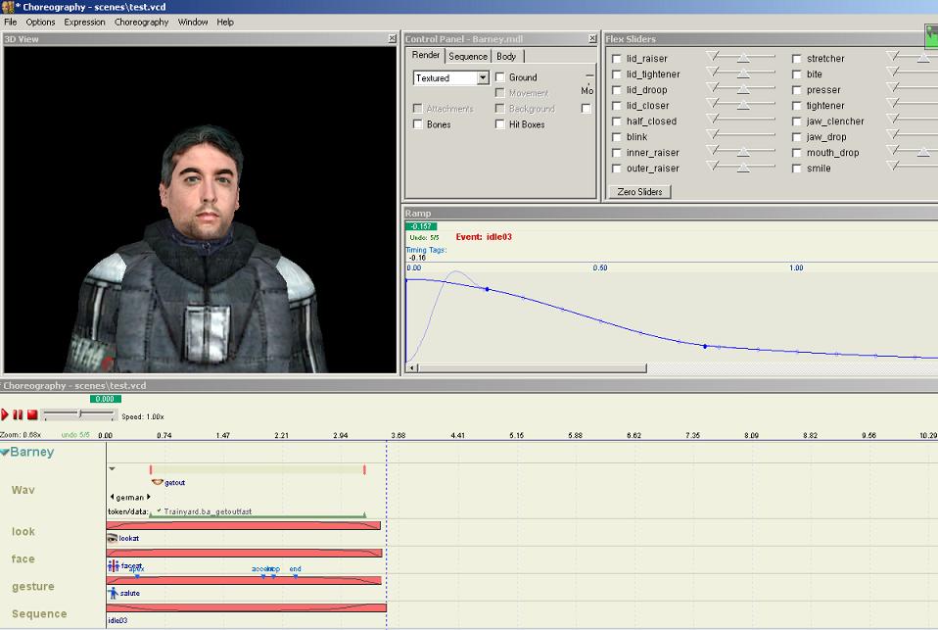Click the green 0.000 scrub time indicator
Image resolution: width=938 pixels, height=630 pixels.
pos(106,399)
